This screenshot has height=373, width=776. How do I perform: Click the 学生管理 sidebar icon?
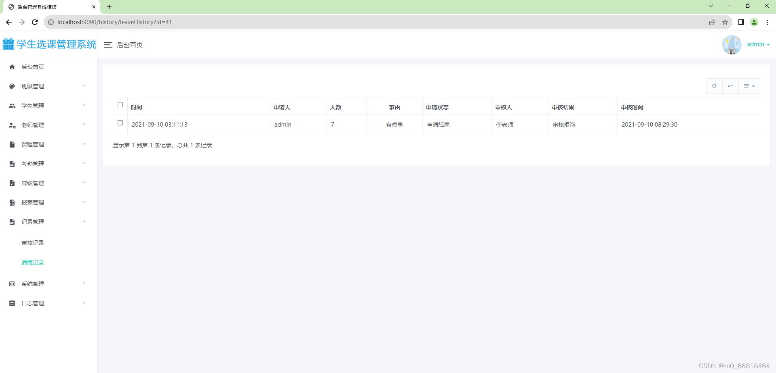(12, 105)
